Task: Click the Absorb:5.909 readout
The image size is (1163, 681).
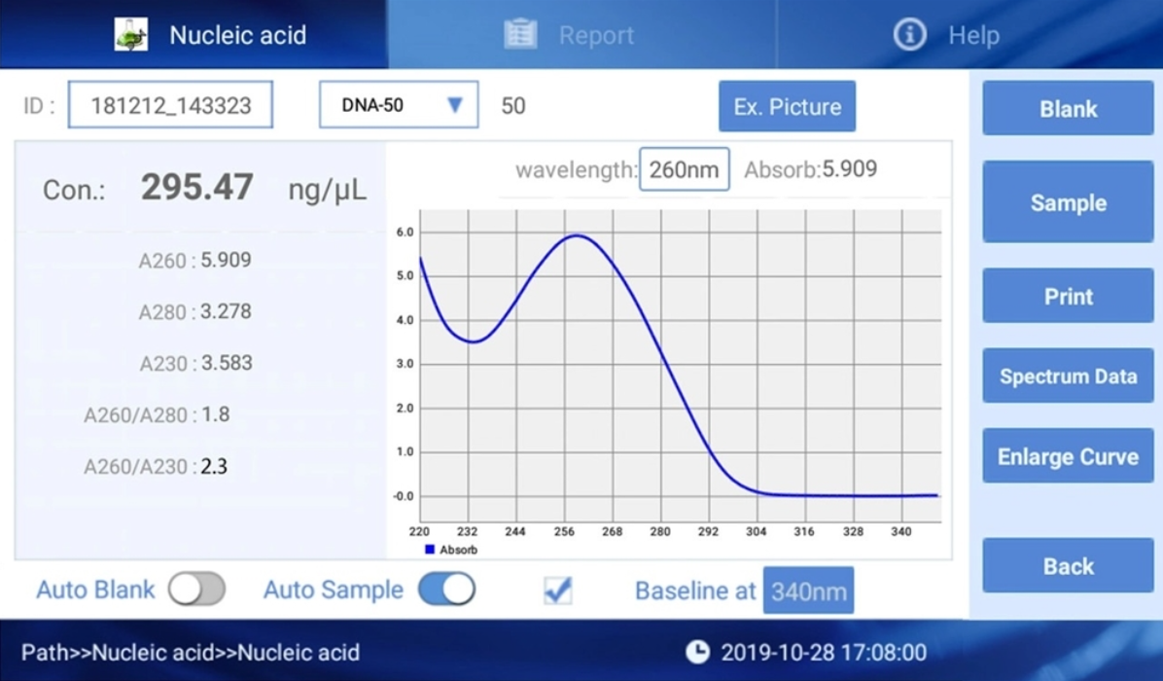Action: (811, 169)
